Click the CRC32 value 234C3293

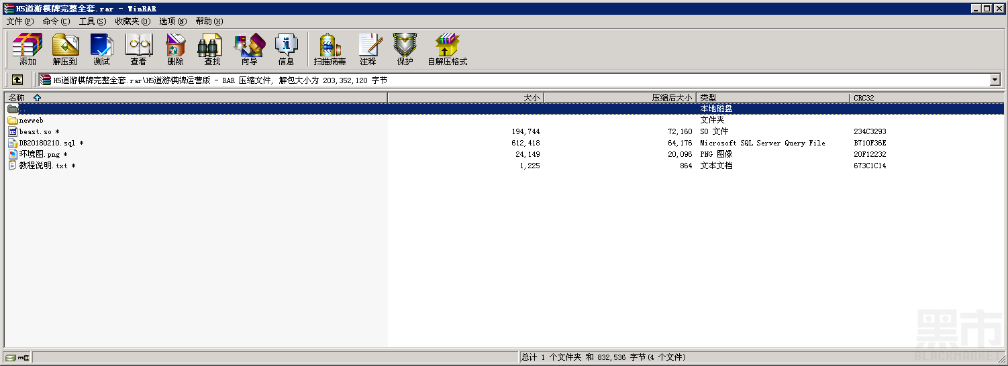tap(870, 132)
